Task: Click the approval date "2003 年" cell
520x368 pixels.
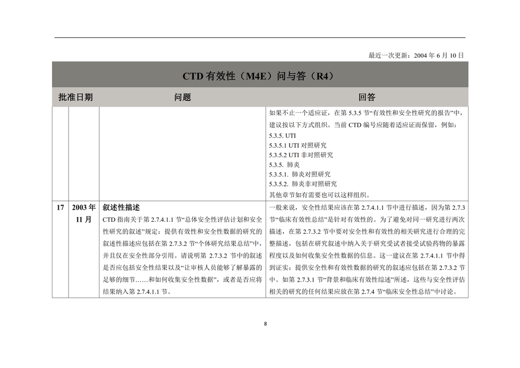Action: [x=84, y=207]
